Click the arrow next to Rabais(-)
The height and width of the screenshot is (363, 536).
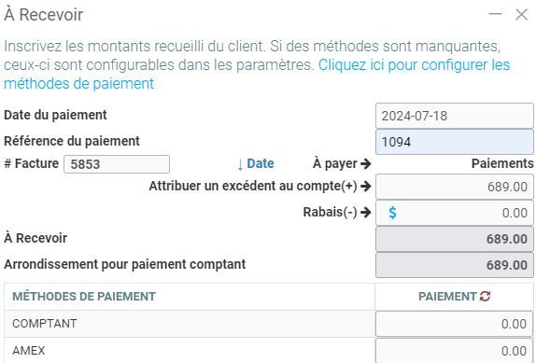click(366, 212)
